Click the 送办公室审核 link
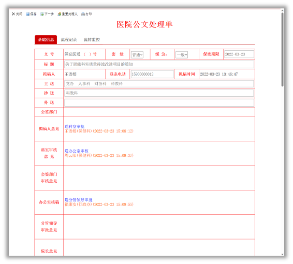The height and width of the screenshot is (264, 293). (77, 151)
